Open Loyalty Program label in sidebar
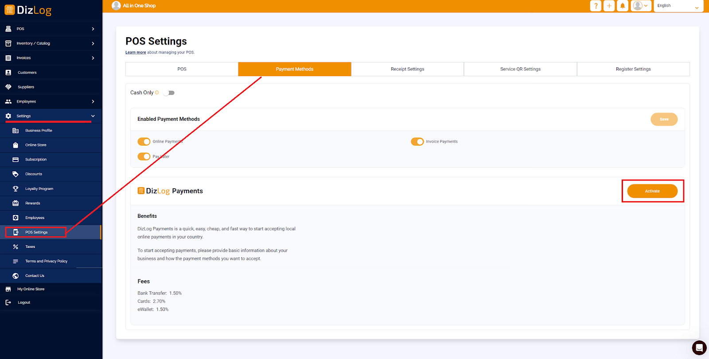 (x=39, y=189)
